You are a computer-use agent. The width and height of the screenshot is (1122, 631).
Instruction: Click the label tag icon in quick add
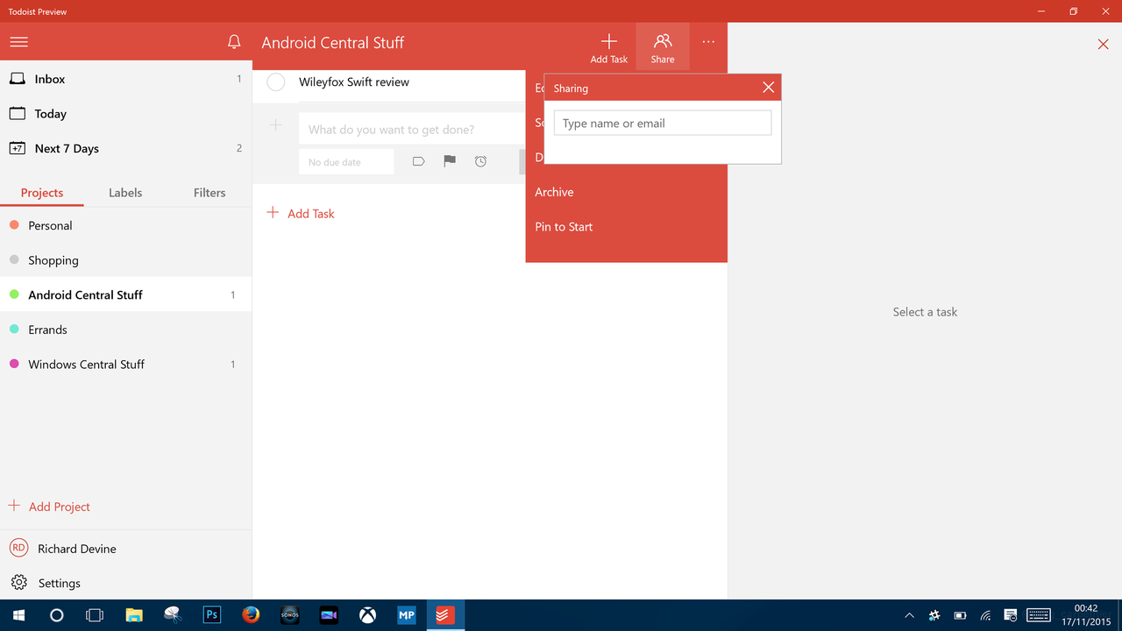pos(418,161)
